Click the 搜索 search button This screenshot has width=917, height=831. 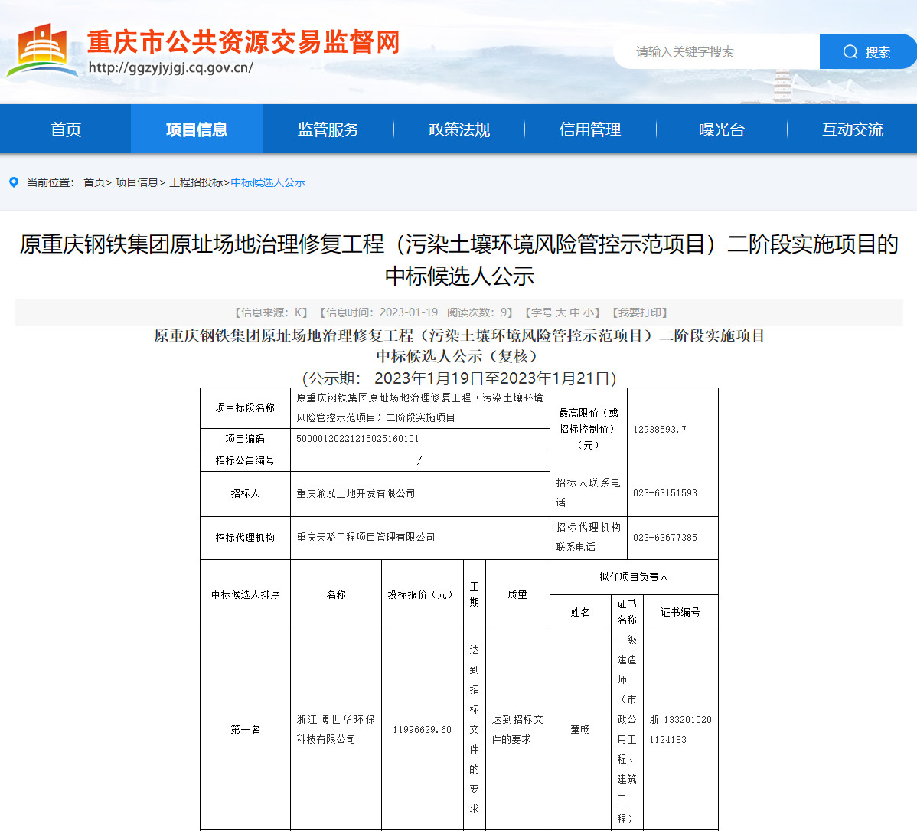pyautogui.click(x=866, y=52)
